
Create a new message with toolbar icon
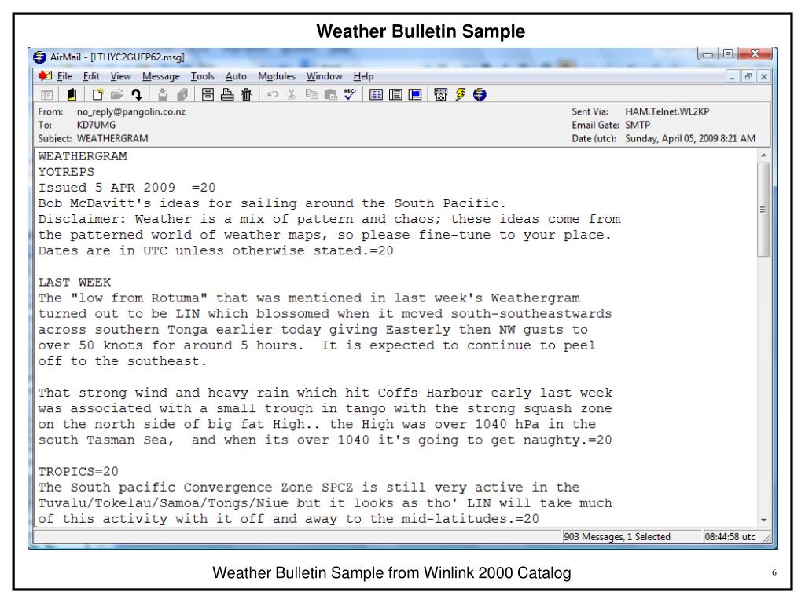[x=97, y=94]
